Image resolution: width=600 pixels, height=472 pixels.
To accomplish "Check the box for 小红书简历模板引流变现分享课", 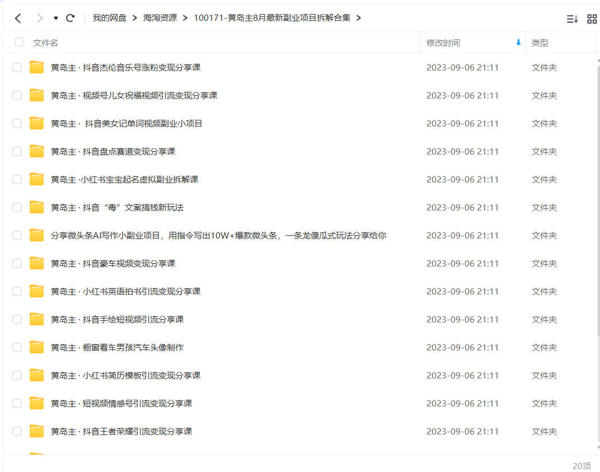I will pos(17,375).
